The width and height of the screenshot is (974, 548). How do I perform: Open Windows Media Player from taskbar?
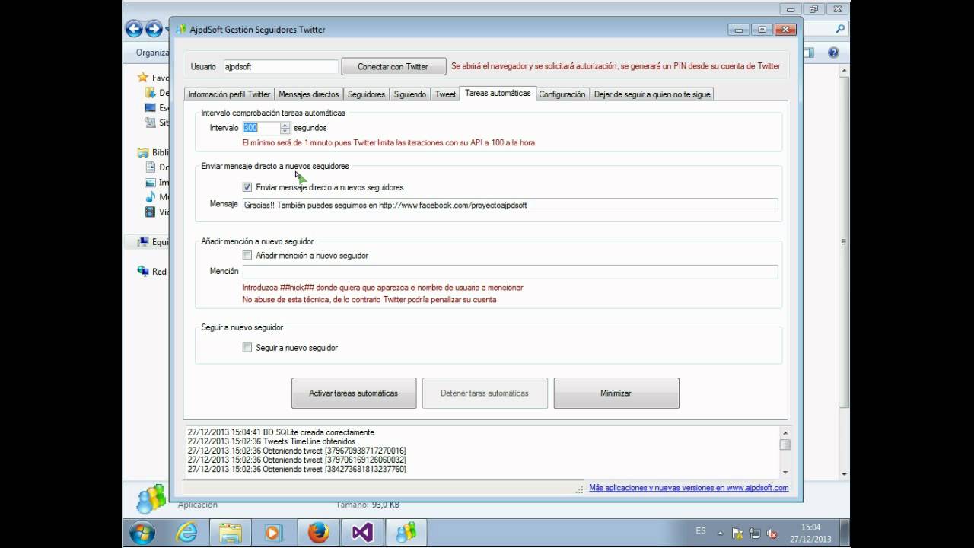[x=274, y=533]
